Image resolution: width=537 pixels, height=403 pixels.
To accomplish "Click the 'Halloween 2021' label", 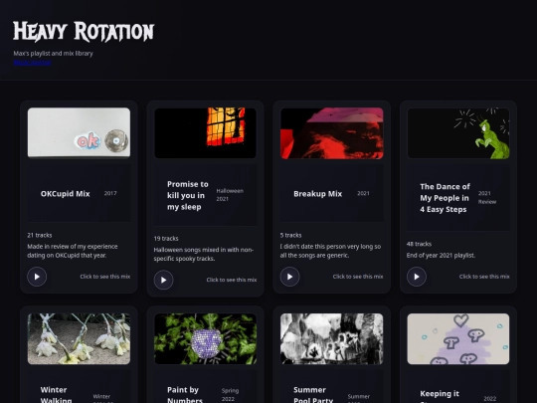I will coord(230,195).
